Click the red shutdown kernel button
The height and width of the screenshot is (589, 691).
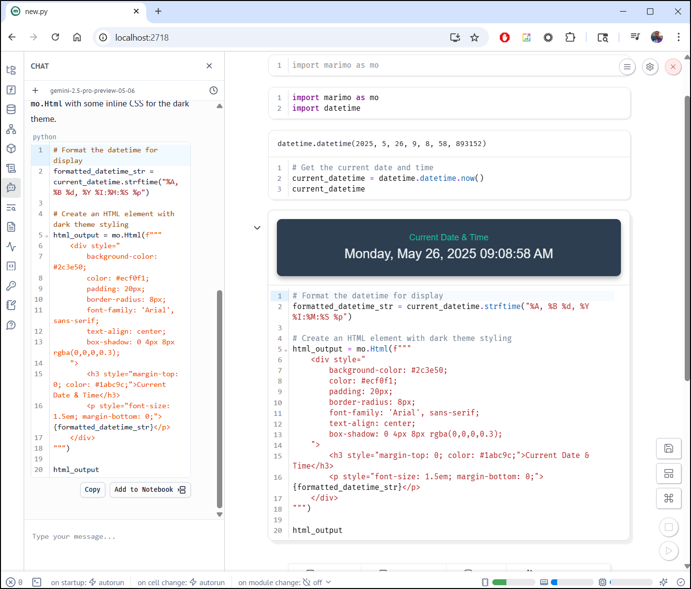coord(673,67)
